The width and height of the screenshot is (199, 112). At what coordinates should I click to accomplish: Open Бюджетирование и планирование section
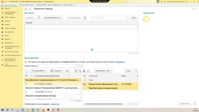click(11, 13)
